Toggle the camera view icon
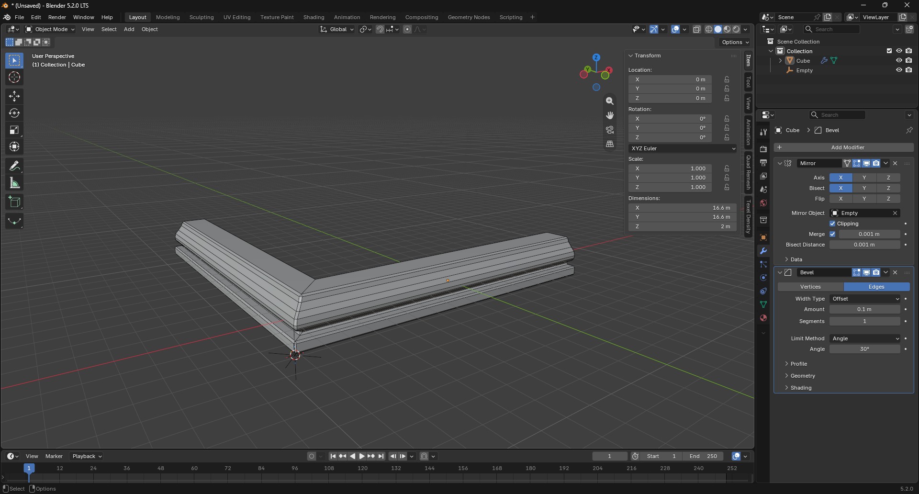919x494 pixels. pos(610,130)
